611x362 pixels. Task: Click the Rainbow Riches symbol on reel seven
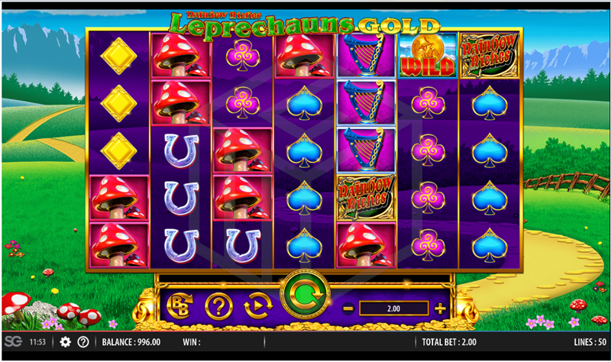click(x=490, y=56)
